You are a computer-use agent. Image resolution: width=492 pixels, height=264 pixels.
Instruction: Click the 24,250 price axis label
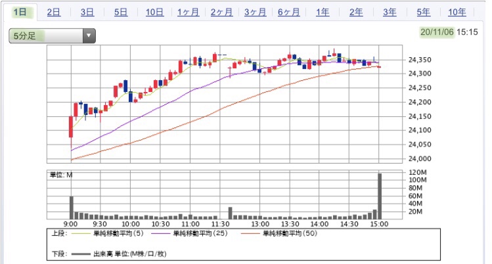tap(420, 88)
